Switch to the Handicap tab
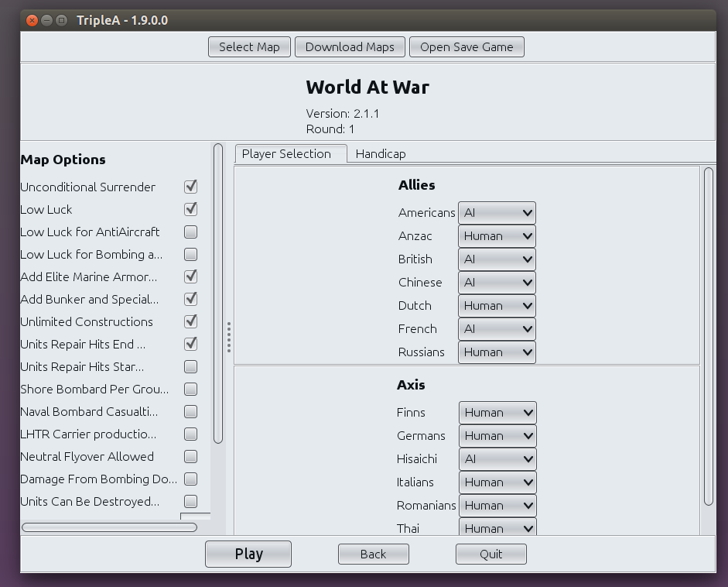728x587 pixels. [x=381, y=154]
